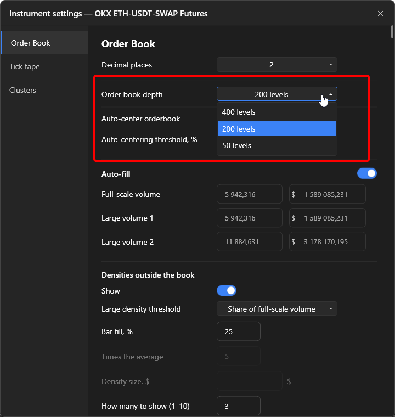Toggle Show densities outside the book
Viewport: 395px width, 417px height.
(x=227, y=290)
